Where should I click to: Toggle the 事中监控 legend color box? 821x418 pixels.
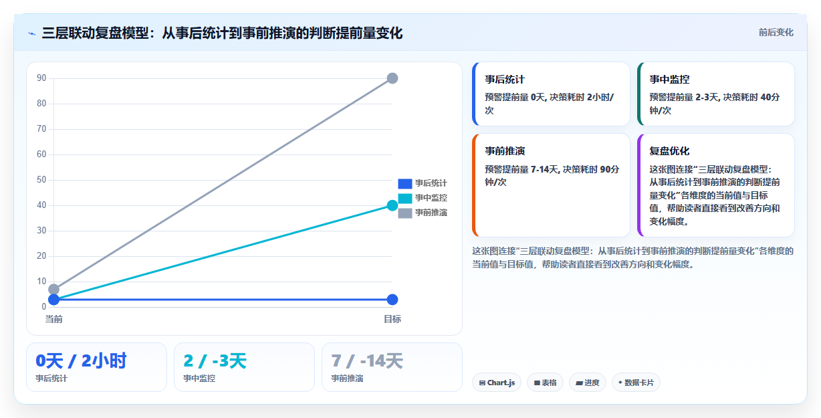coord(404,198)
